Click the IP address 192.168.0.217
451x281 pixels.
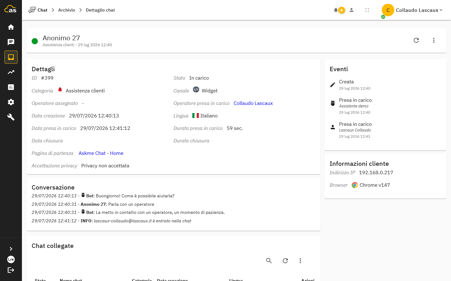[376, 172]
